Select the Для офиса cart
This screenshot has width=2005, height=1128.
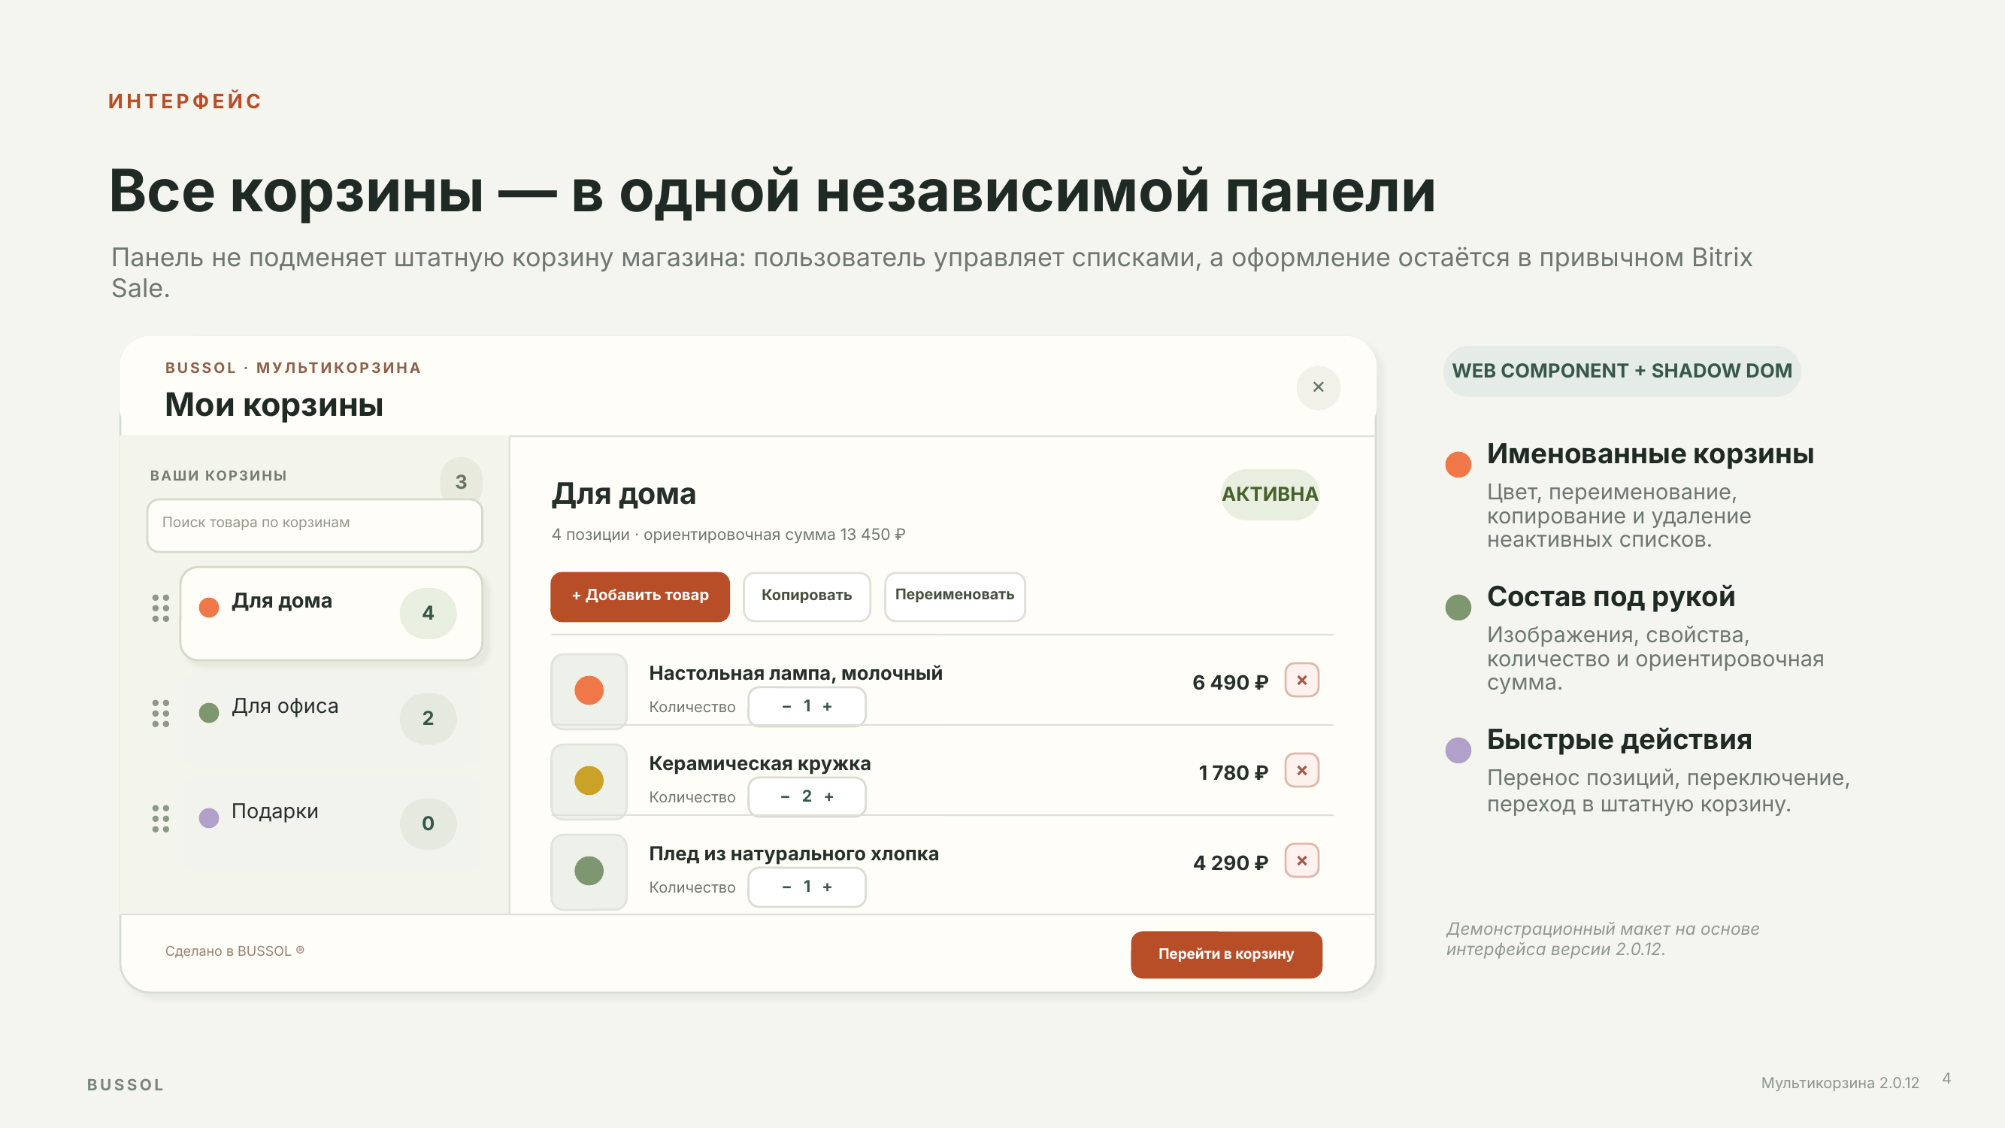pos(331,717)
